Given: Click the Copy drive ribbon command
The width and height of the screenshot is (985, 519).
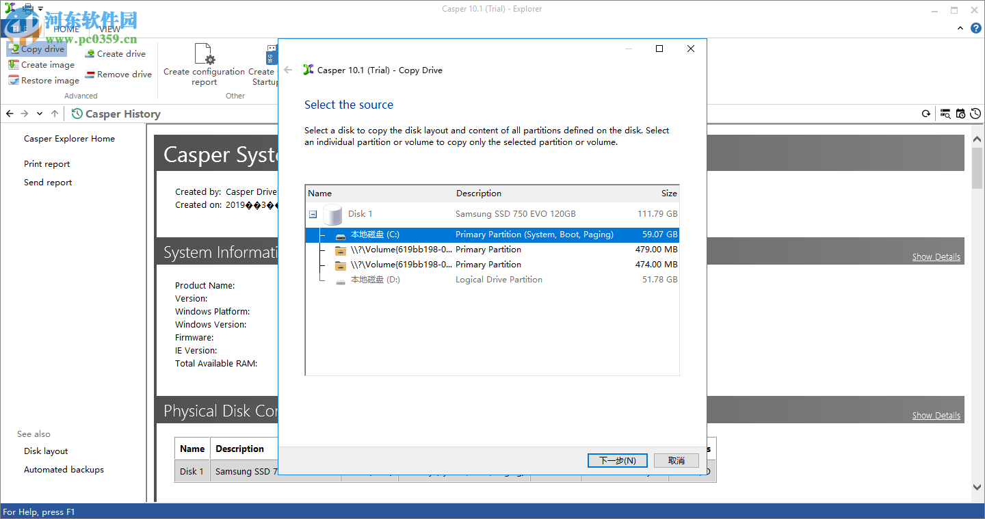Looking at the screenshot, I should coord(37,49).
